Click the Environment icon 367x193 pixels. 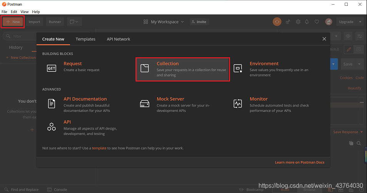tap(238, 68)
